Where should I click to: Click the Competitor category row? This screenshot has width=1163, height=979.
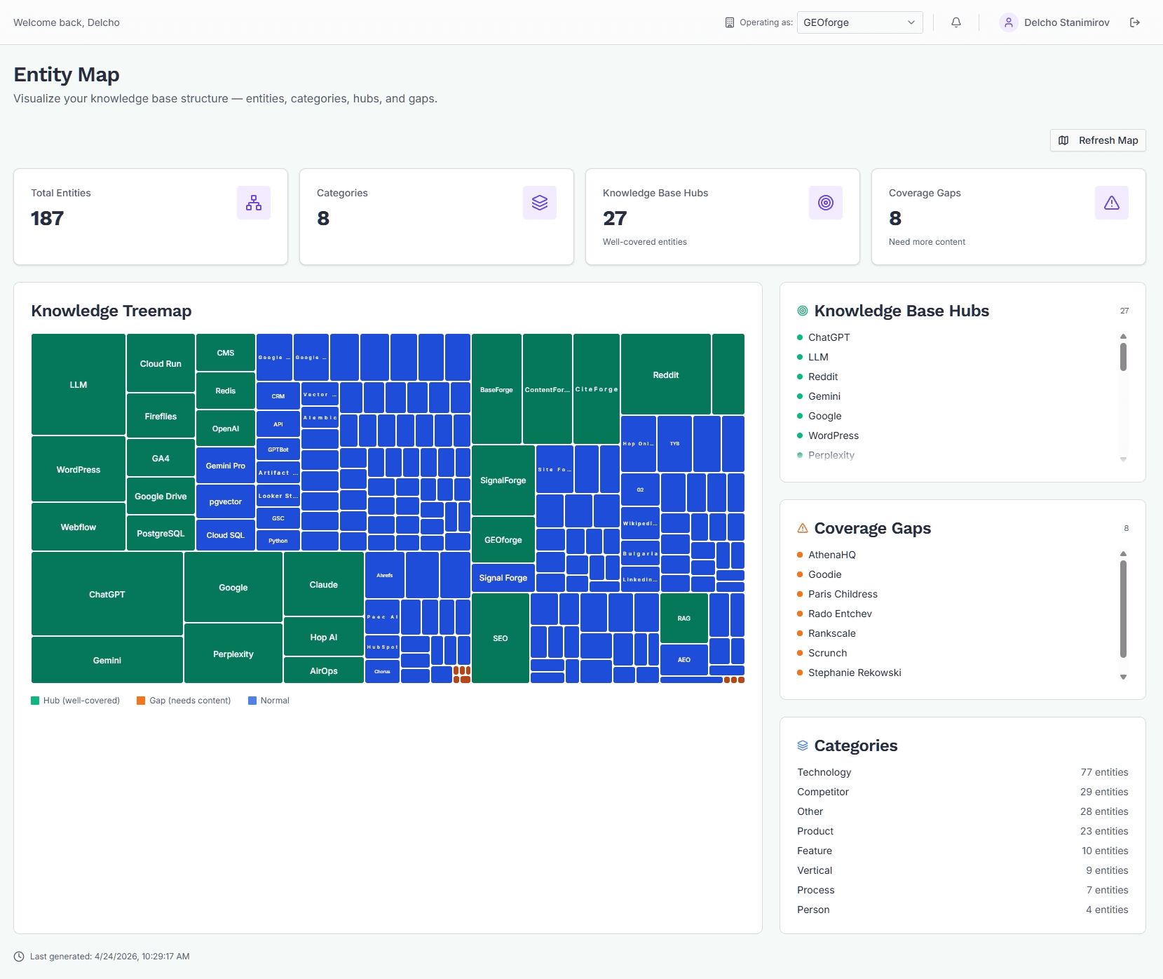tap(963, 792)
